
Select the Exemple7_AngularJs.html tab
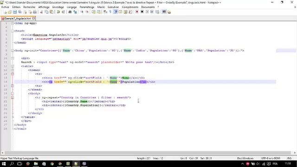click(17, 19)
